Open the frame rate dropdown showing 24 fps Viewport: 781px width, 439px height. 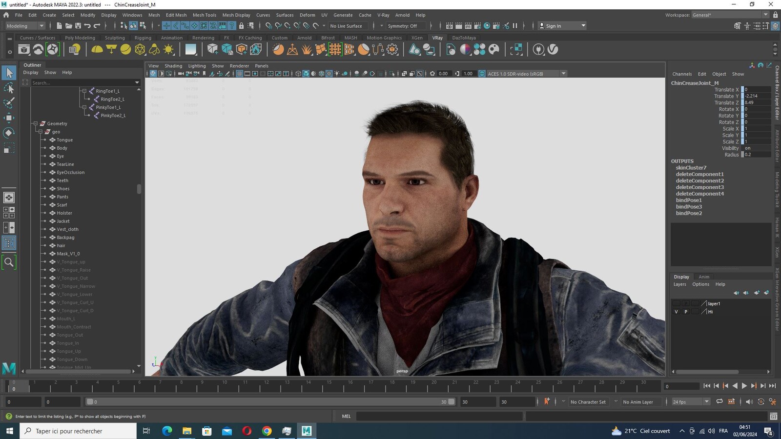click(691, 402)
